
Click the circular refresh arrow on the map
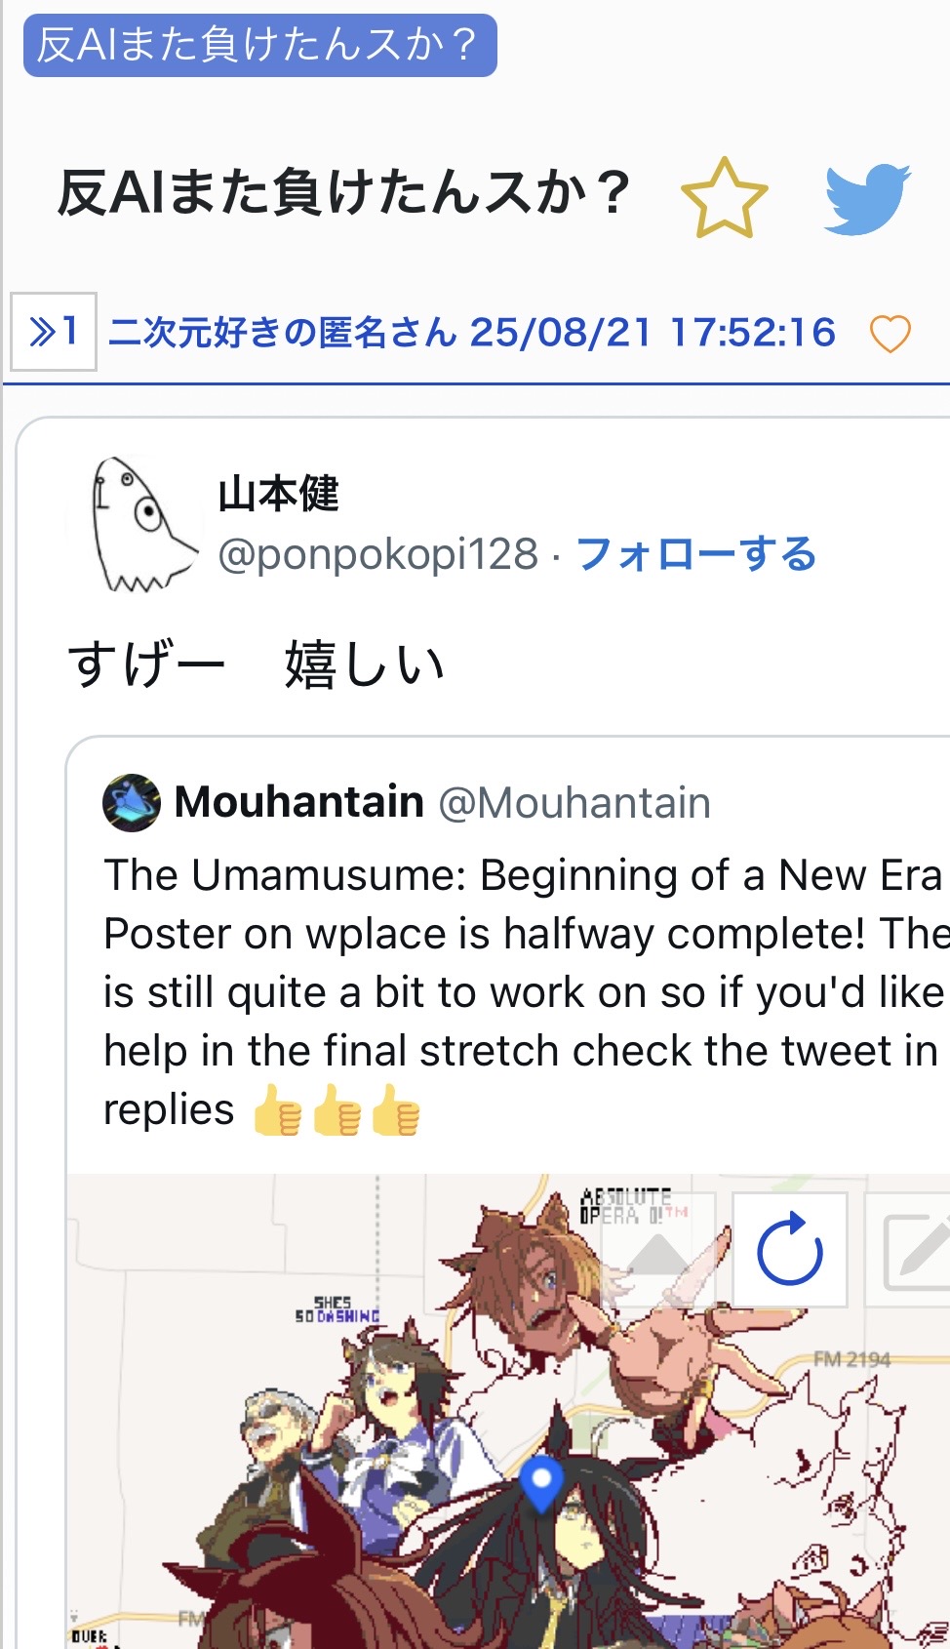tap(789, 1249)
